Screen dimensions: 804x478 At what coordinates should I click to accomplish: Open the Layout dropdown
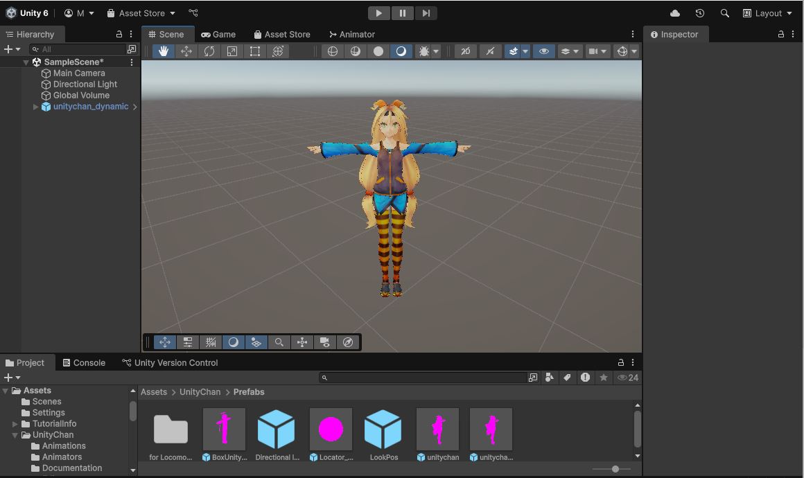coord(767,13)
